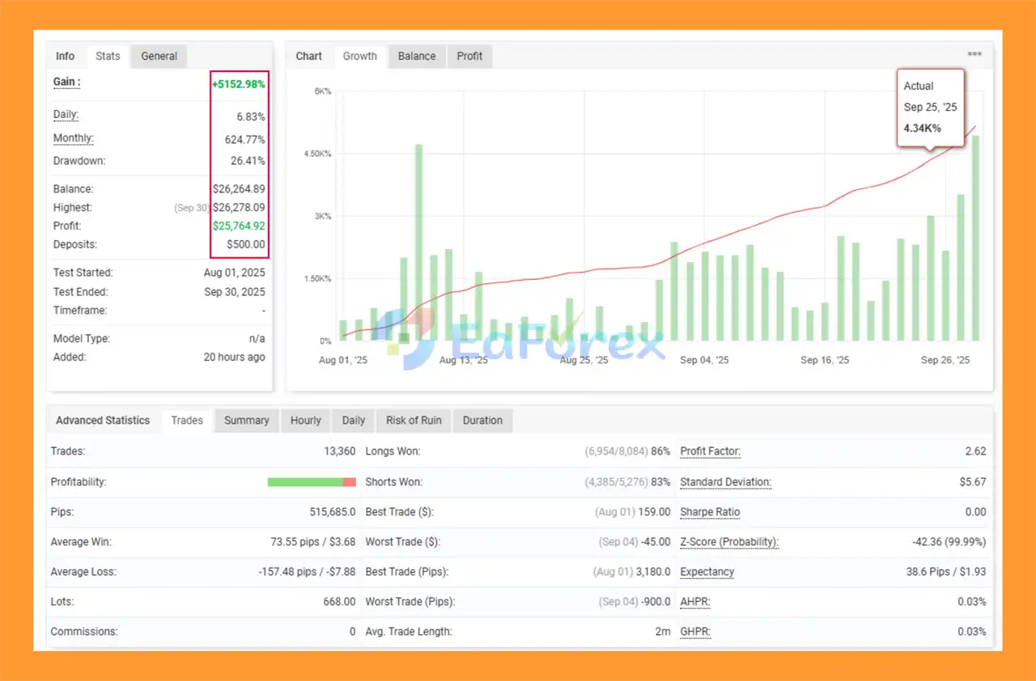Select the Growth chart tab

pyautogui.click(x=360, y=57)
